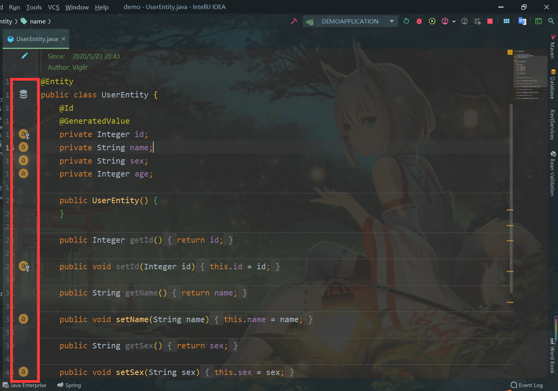Expand the getId method fold marker
This screenshot has height=391, width=558.
tap(36, 240)
